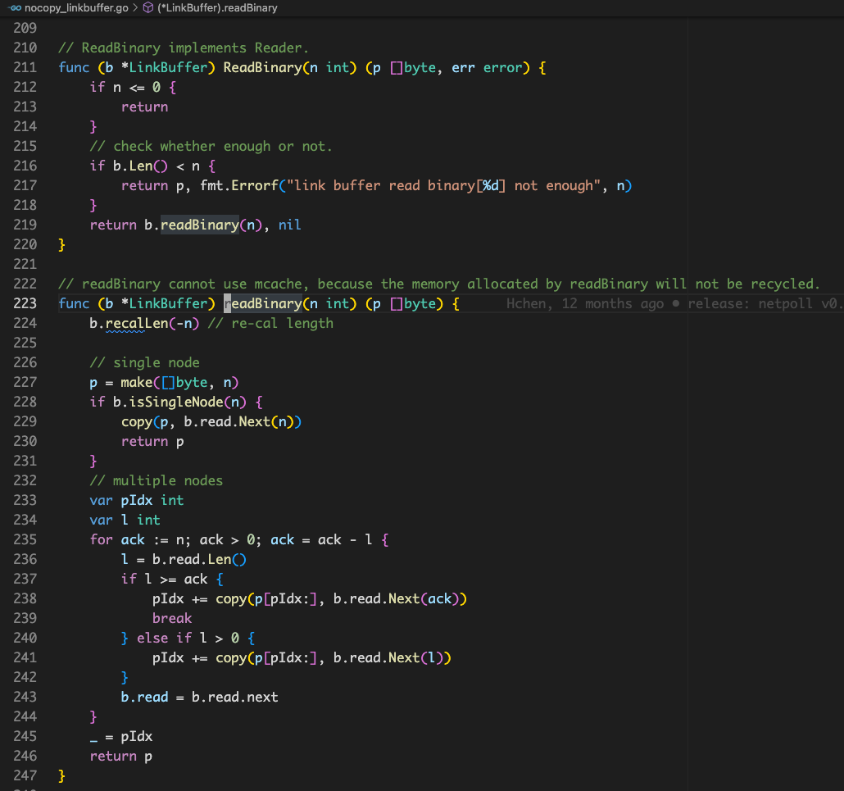The width and height of the screenshot is (844, 791).
Task: Click the editor scrollbar area on the right
Action: click(x=836, y=328)
